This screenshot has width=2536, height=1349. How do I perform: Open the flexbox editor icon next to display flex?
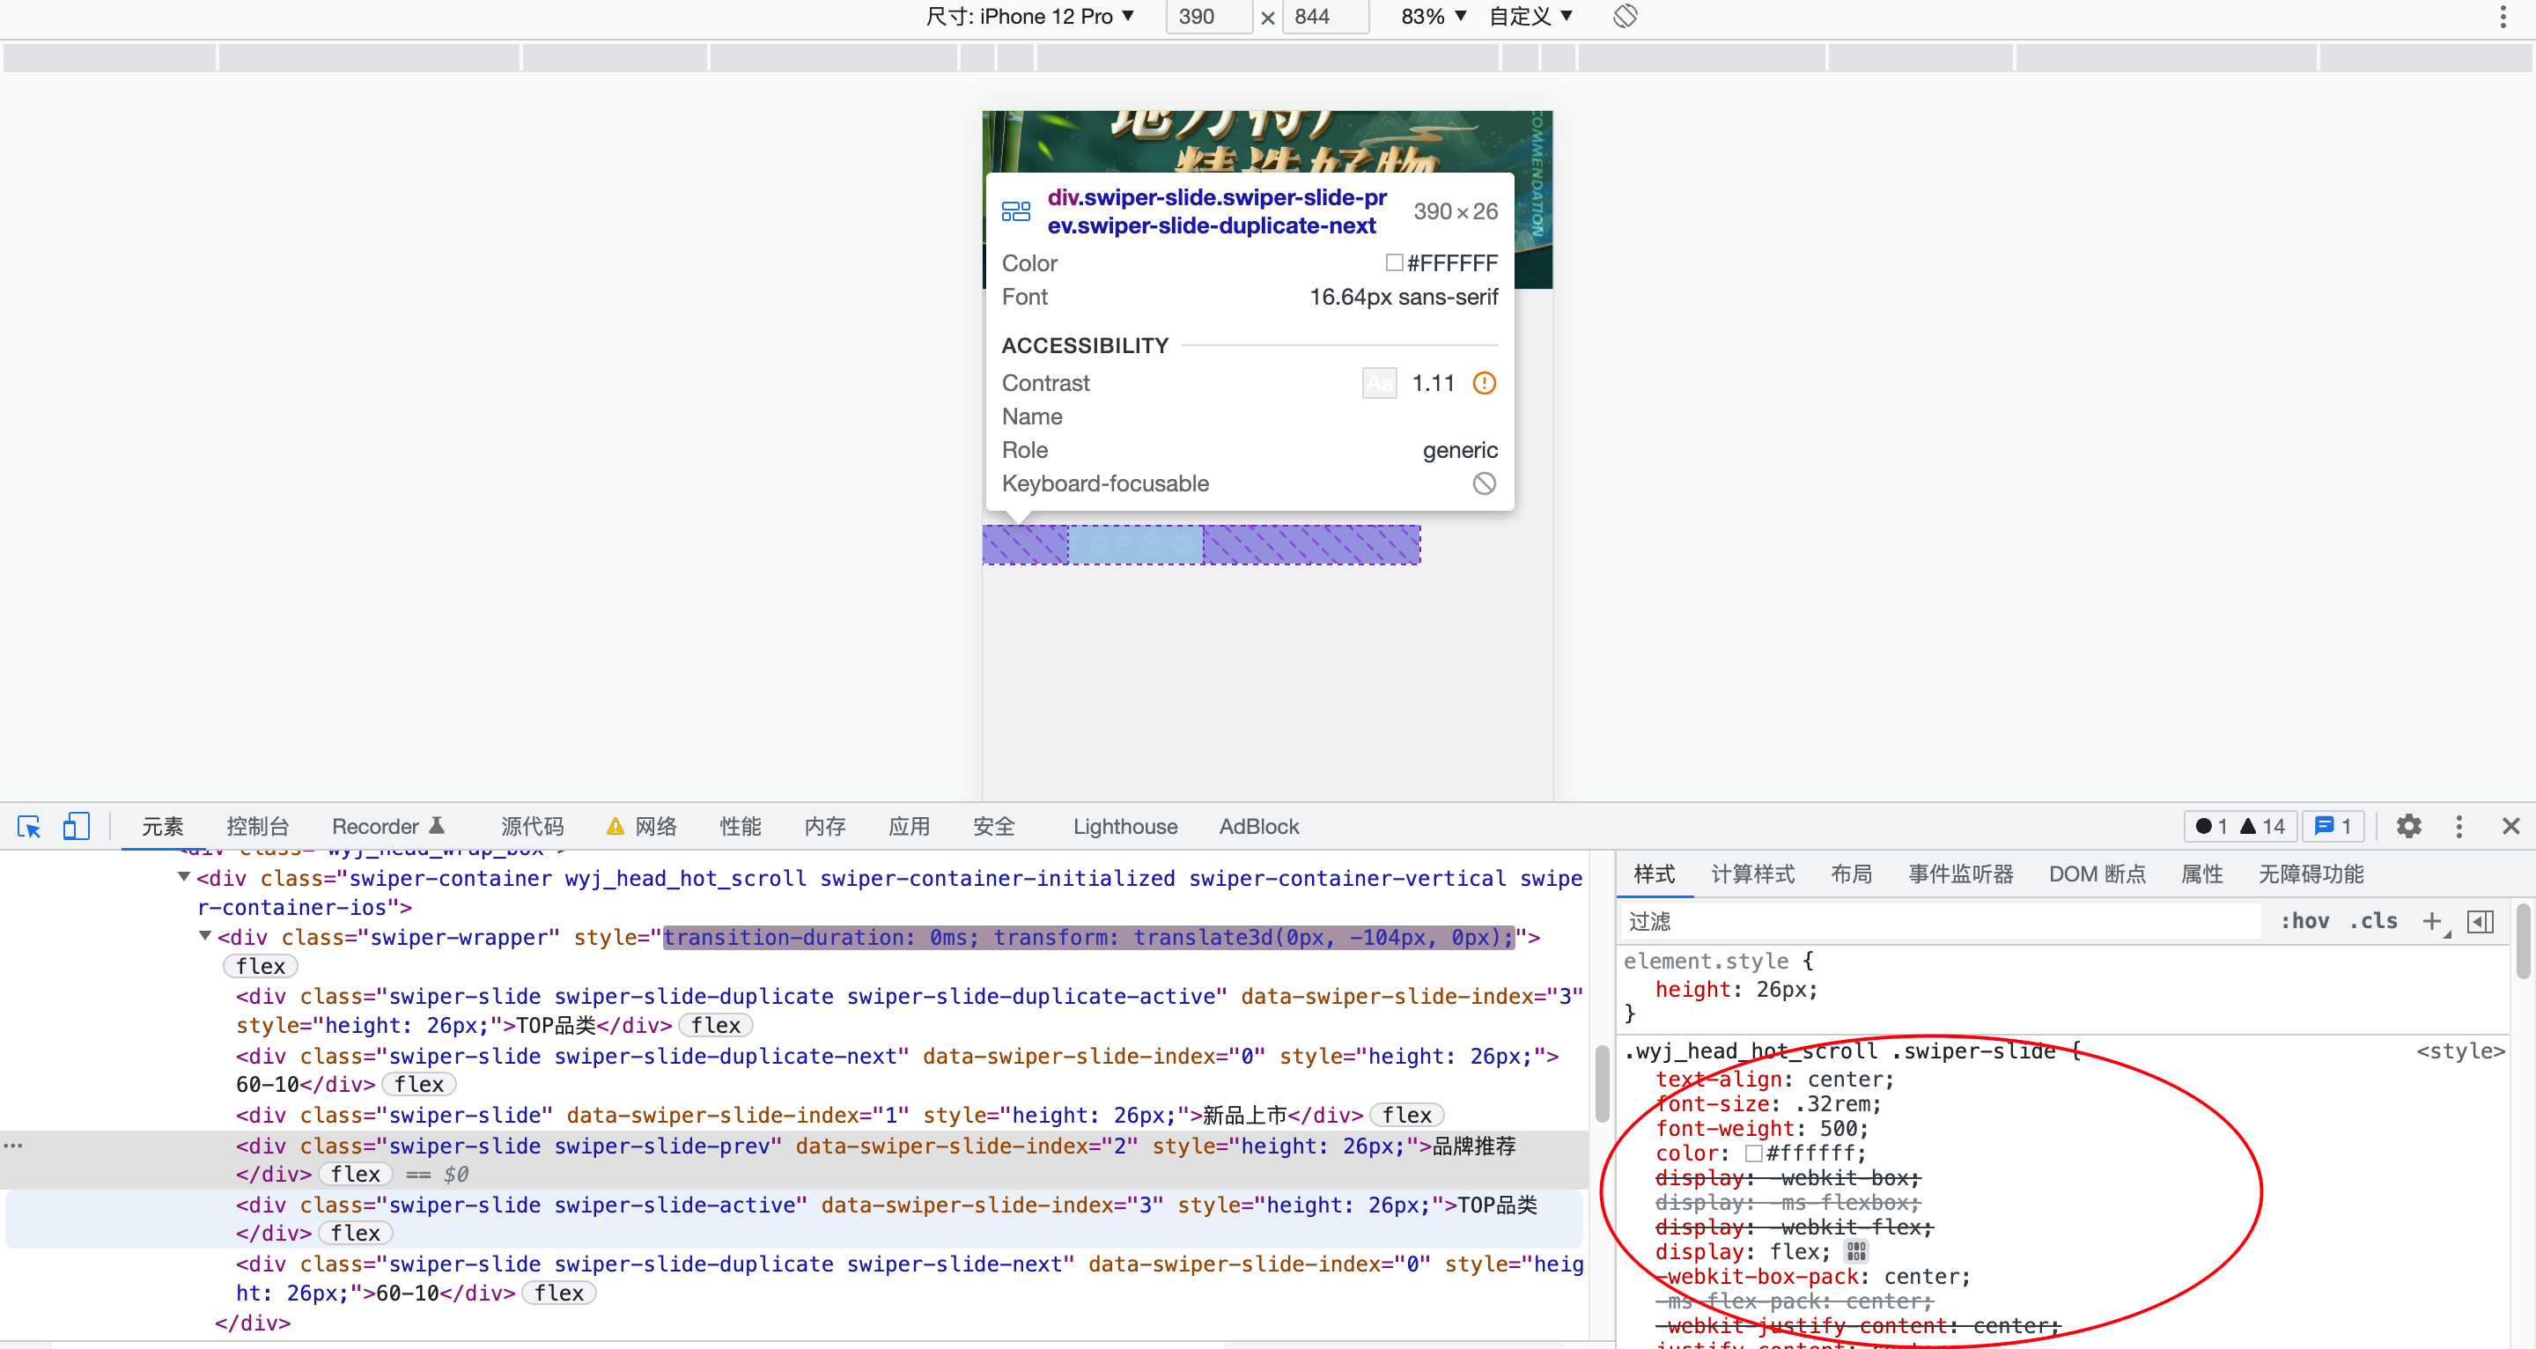[1855, 1251]
